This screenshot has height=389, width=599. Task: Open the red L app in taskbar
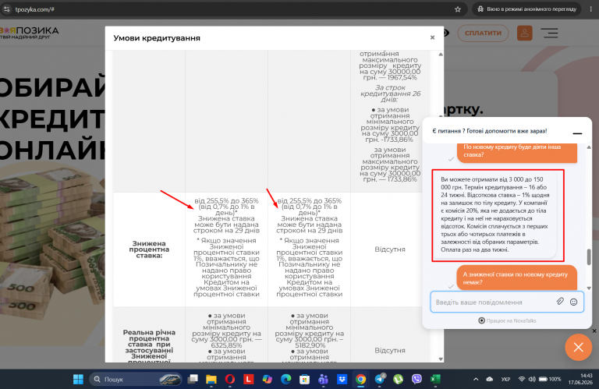[249, 379]
